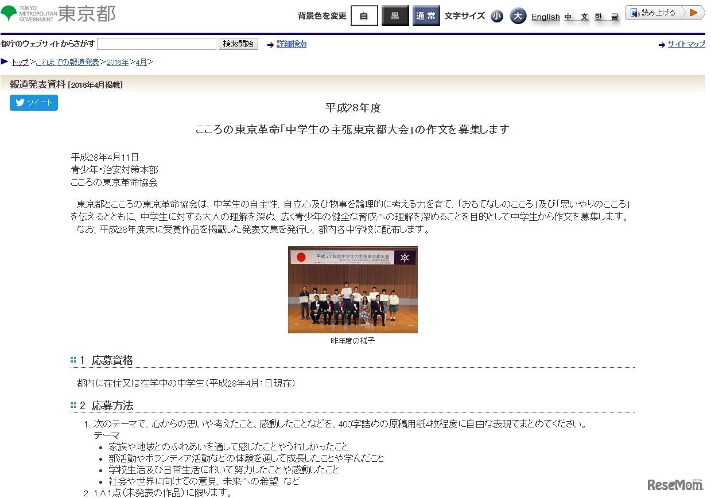Click the Twitter bird icon on ツイート button
The image size is (711, 498).
click(18, 103)
